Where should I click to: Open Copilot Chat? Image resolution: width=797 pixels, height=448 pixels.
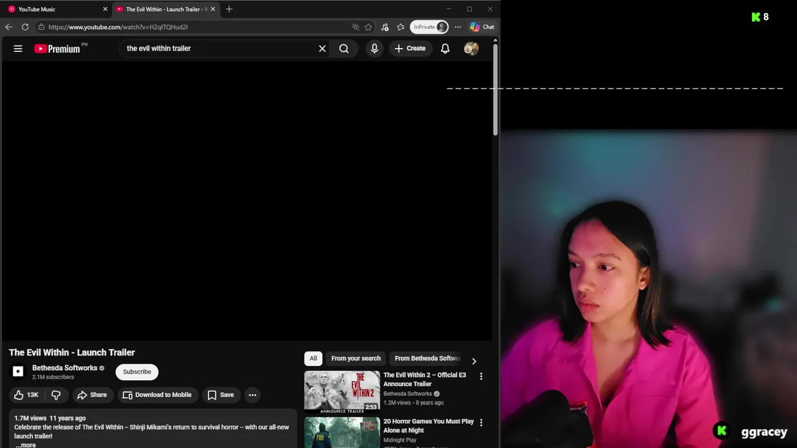click(482, 27)
